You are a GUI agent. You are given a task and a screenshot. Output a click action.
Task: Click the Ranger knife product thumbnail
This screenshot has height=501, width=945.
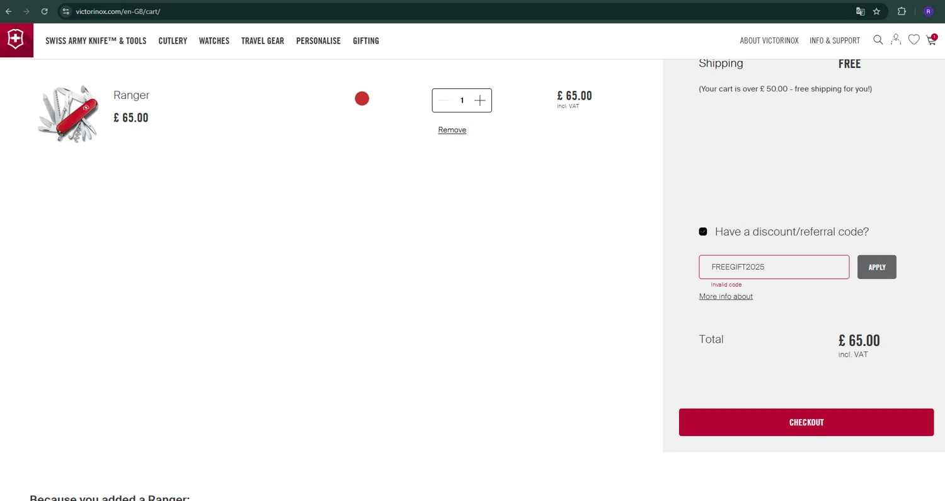[x=68, y=113]
